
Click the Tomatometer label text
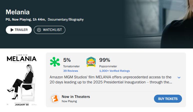click(71, 66)
